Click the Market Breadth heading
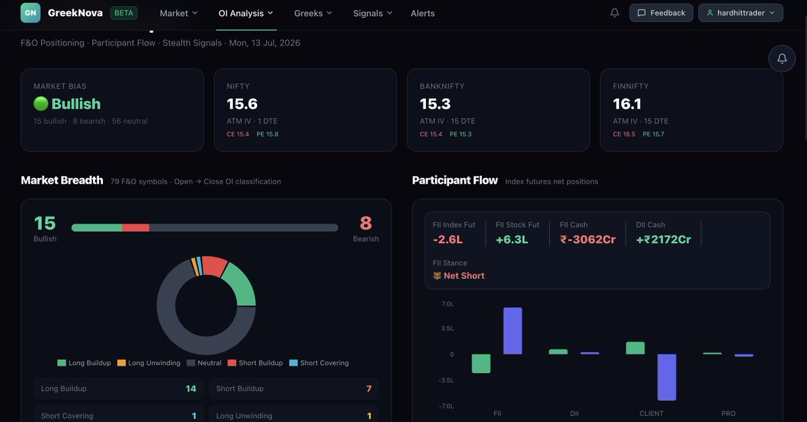 pos(62,180)
